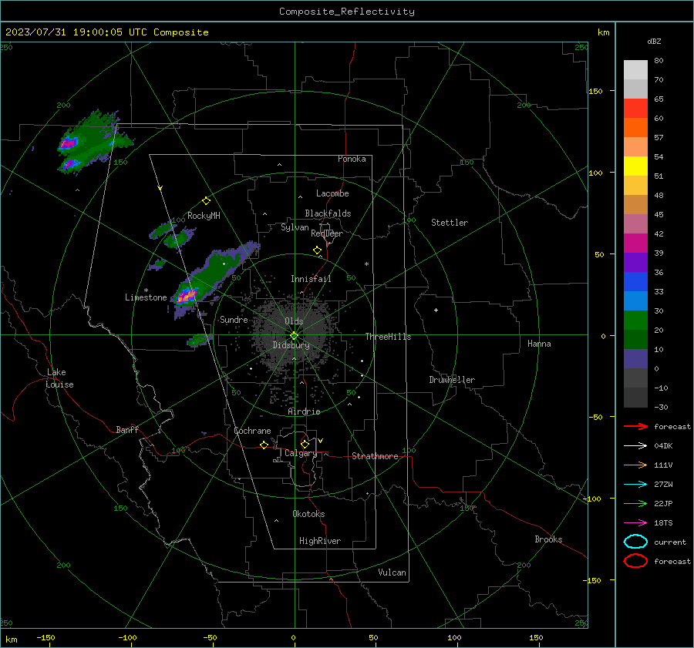Click the northwest storm cell magenta core

coord(68,143)
